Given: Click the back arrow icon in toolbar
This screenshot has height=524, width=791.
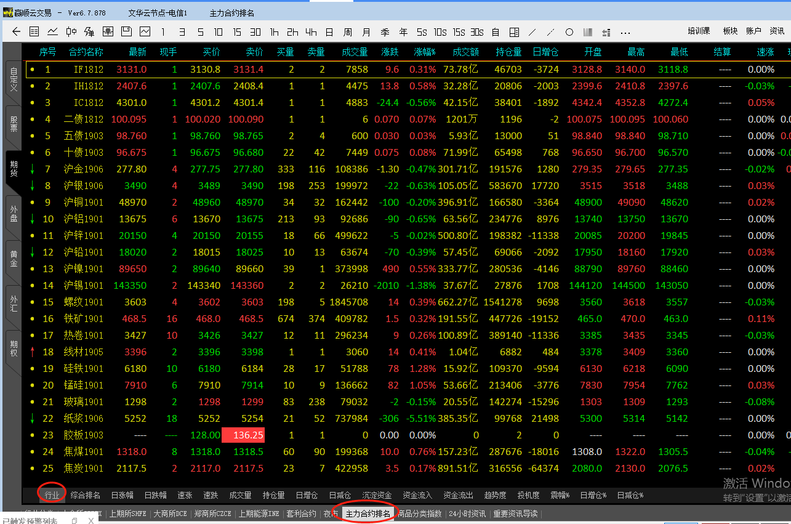Looking at the screenshot, I should [16, 31].
